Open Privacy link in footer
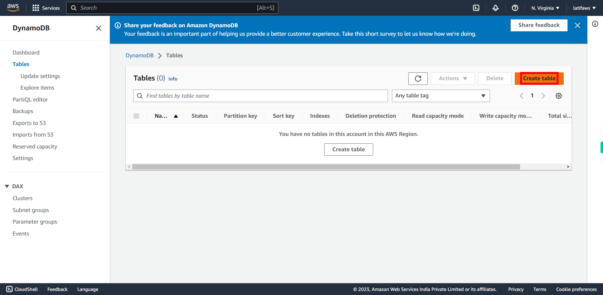This screenshot has height=295, width=603. [516, 289]
